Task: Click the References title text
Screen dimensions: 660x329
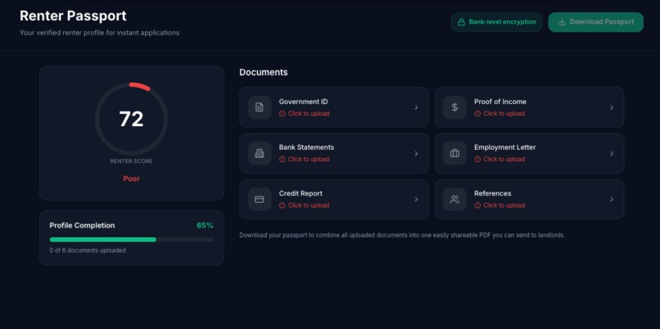Action: (x=492, y=193)
